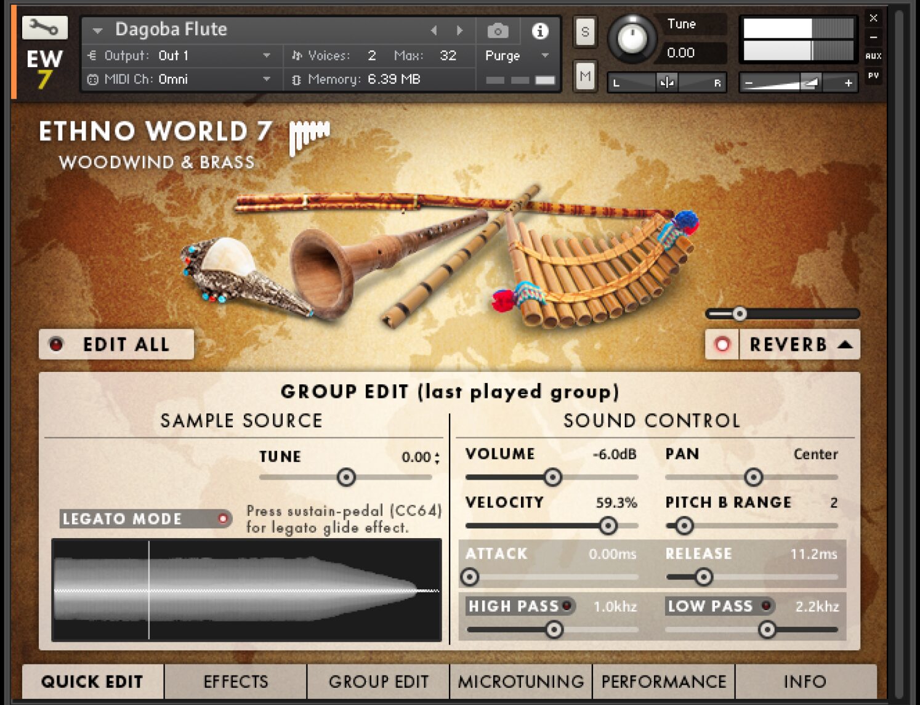Image resolution: width=920 pixels, height=705 pixels.
Task: Click the AUX sends icon
Action: point(874,57)
